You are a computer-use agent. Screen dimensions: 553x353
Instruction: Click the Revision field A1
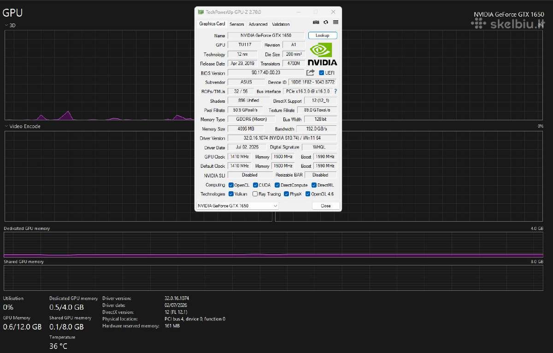294,45
